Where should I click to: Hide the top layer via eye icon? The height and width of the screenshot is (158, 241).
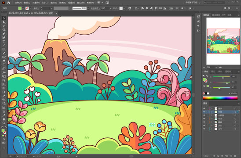[204, 108]
